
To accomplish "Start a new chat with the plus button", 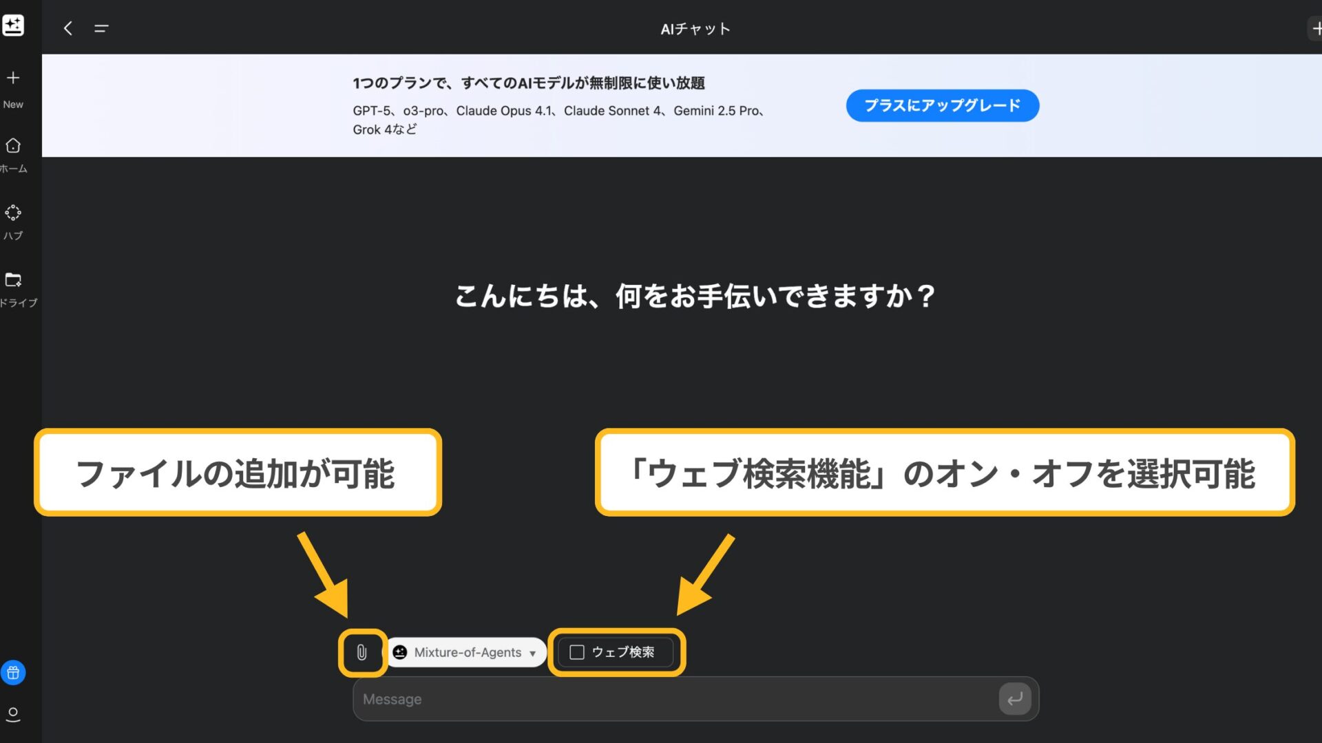I will pos(1315,28).
